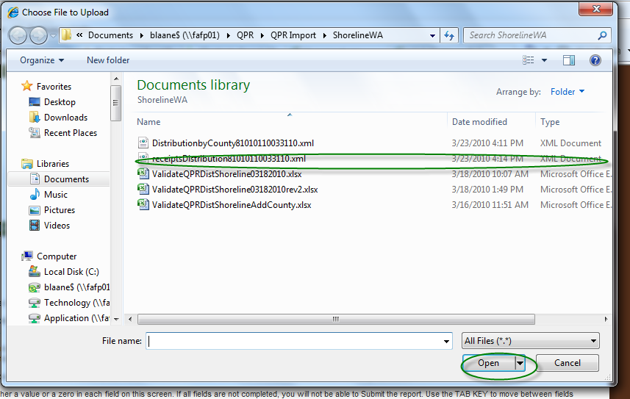Expand the Open button split arrow
630x399 pixels.
(x=520, y=363)
